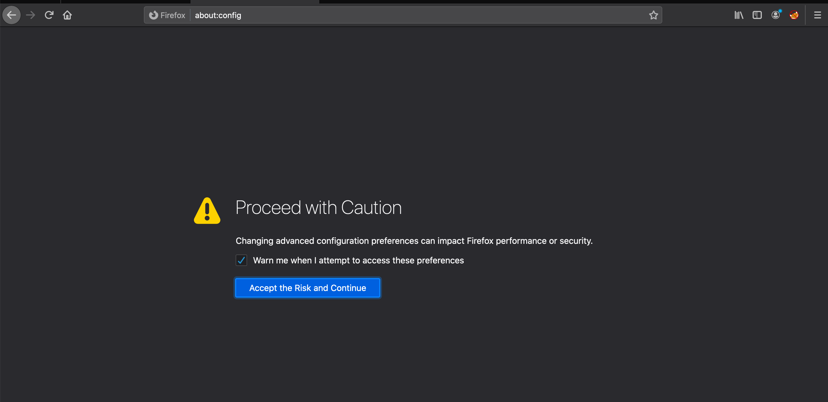Click the 'Firefox' identity label
The height and width of the screenshot is (402, 828).
tap(173, 15)
